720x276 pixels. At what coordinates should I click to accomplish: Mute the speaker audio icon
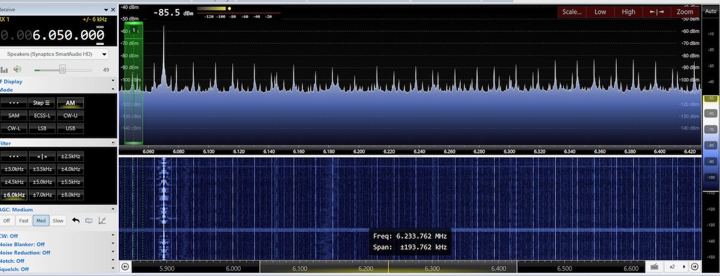click(x=18, y=70)
